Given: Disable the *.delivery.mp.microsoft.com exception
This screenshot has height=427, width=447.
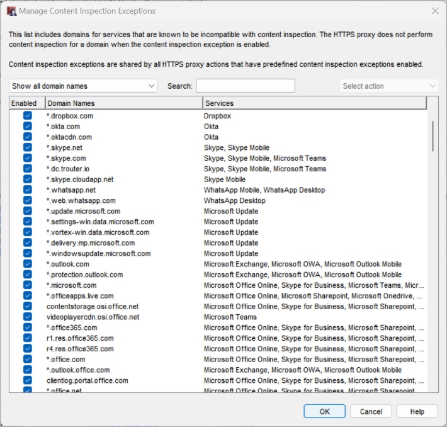Looking at the screenshot, I should click(28, 242).
